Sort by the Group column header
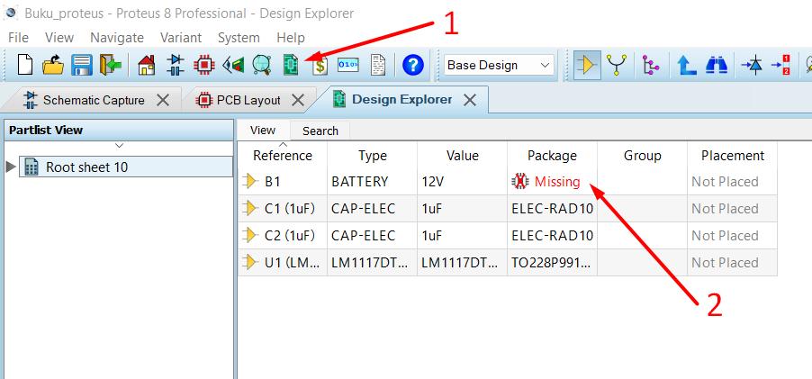The height and width of the screenshot is (379, 812). tap(642, 156)
